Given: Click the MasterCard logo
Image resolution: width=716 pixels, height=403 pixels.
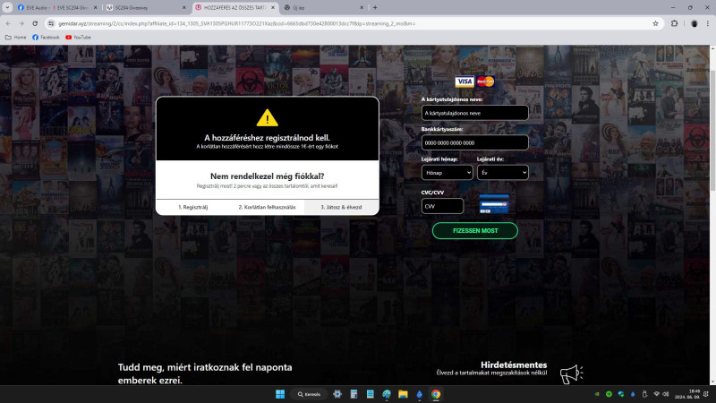Looking at the screenshot, I should coord(485,81).
